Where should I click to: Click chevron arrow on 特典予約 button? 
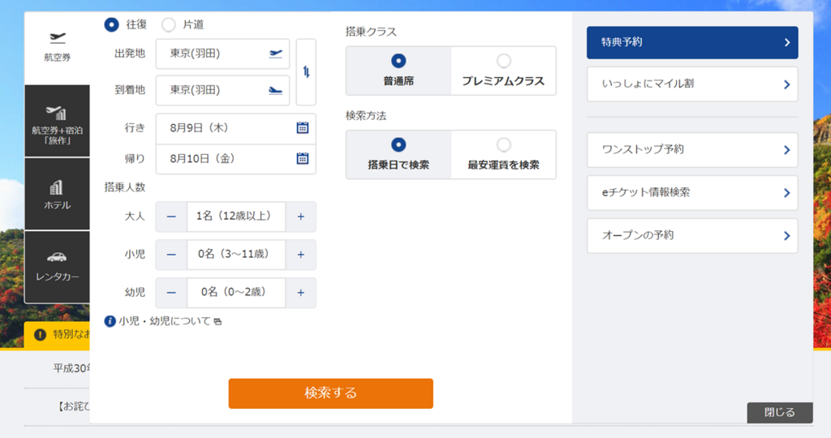click(x=787, y=42)
